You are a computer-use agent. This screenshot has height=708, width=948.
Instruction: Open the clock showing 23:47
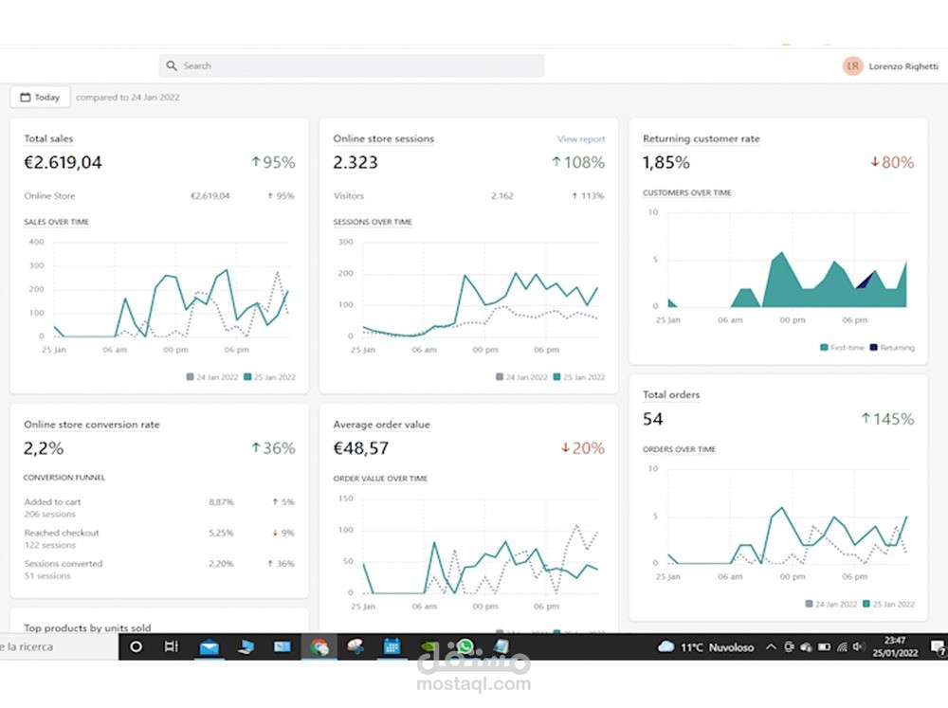tap(895, 646)
